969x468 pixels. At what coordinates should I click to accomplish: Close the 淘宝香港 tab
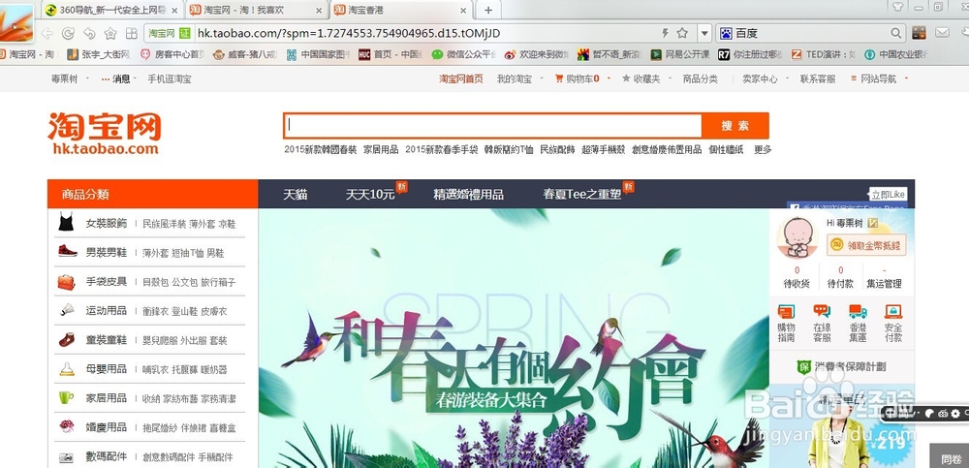(463, 11)
